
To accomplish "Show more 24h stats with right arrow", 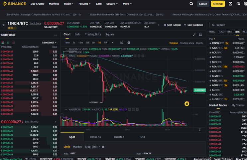I will coord(159,25).
